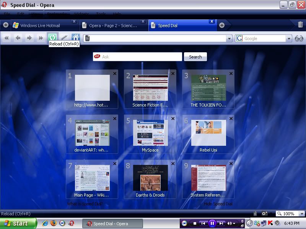Viewport: 306px width, 229px height.
Task: Click the Speed Dial - Opera taskbar button
Action: tap(113, 224)
